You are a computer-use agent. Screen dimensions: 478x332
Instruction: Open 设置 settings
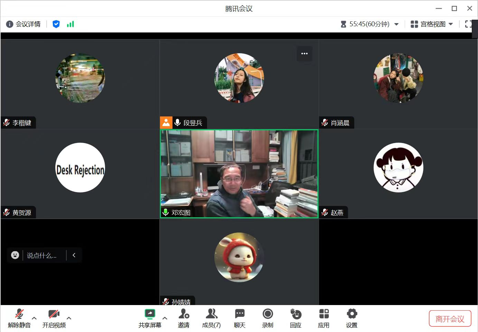(352, 318)
